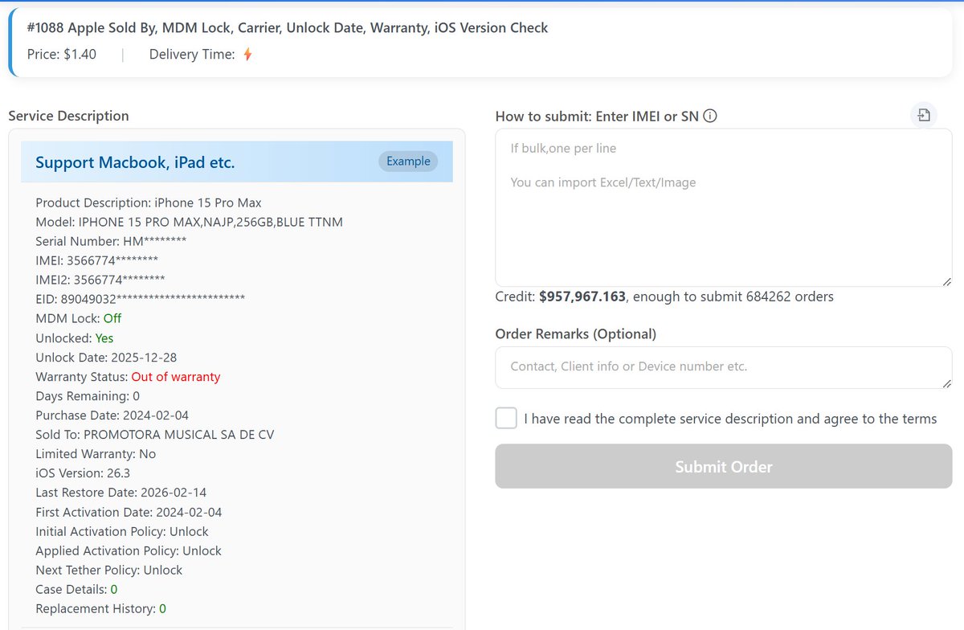
Task: Open the file import icon above the input box
Action: click(924, 115)
